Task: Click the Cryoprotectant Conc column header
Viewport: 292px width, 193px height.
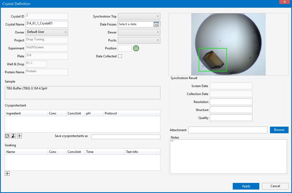Action: click(57, 113)
